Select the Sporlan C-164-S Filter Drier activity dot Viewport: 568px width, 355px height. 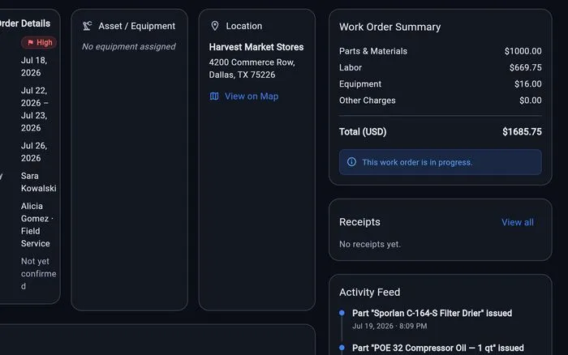[342, 313]
